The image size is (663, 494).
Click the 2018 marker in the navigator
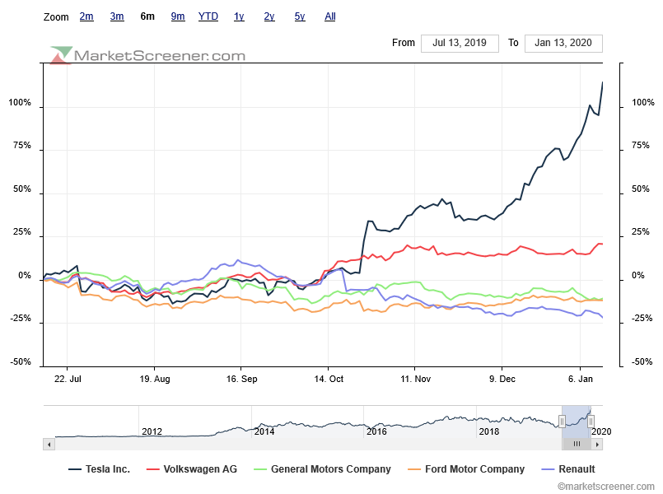(x=489, y=431)
